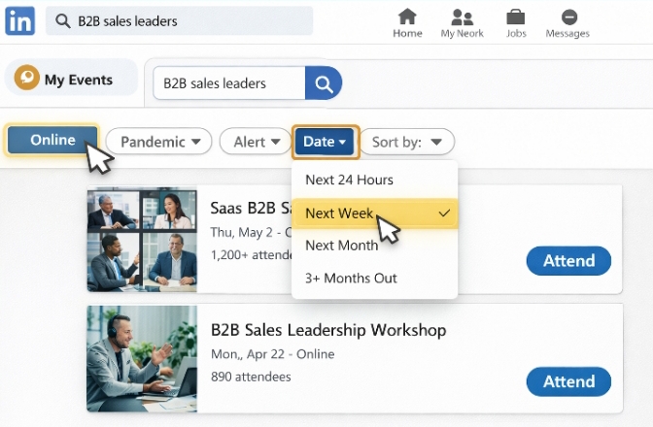
Task: Click the My Events orange icon
Action: 27,79
